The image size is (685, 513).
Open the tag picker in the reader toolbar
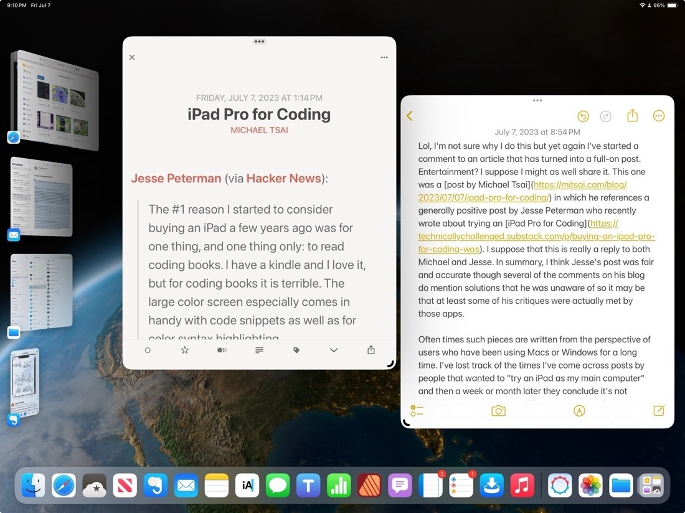coord(296,350)
